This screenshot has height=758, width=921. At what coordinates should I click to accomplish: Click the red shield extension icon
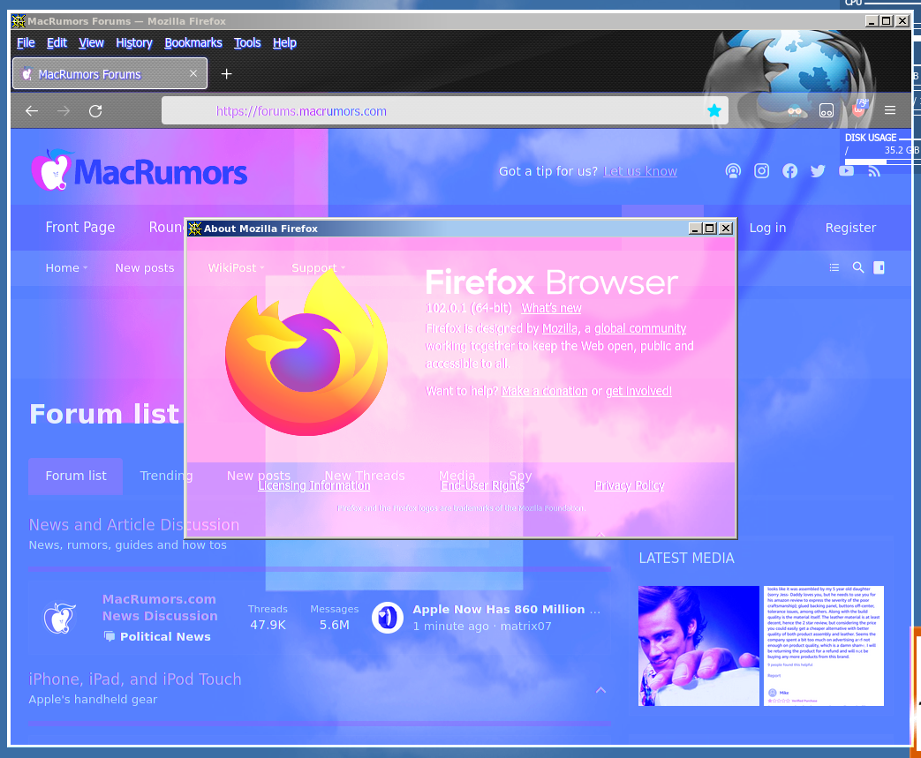pos(858,109)
